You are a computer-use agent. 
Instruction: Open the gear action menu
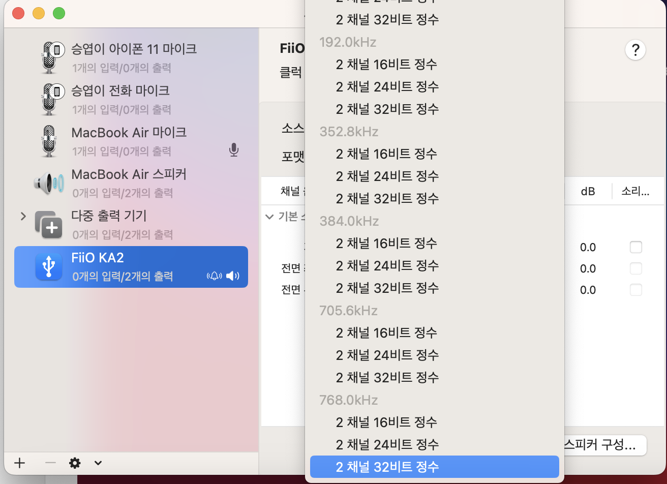[x=75, y=463]
